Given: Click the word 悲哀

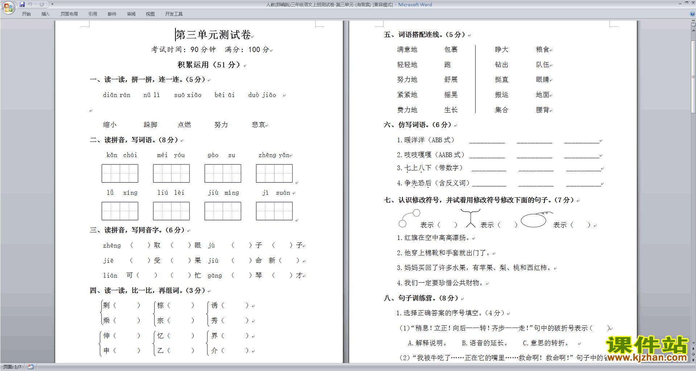Looking at the screenshot, I should pos(259,125).
